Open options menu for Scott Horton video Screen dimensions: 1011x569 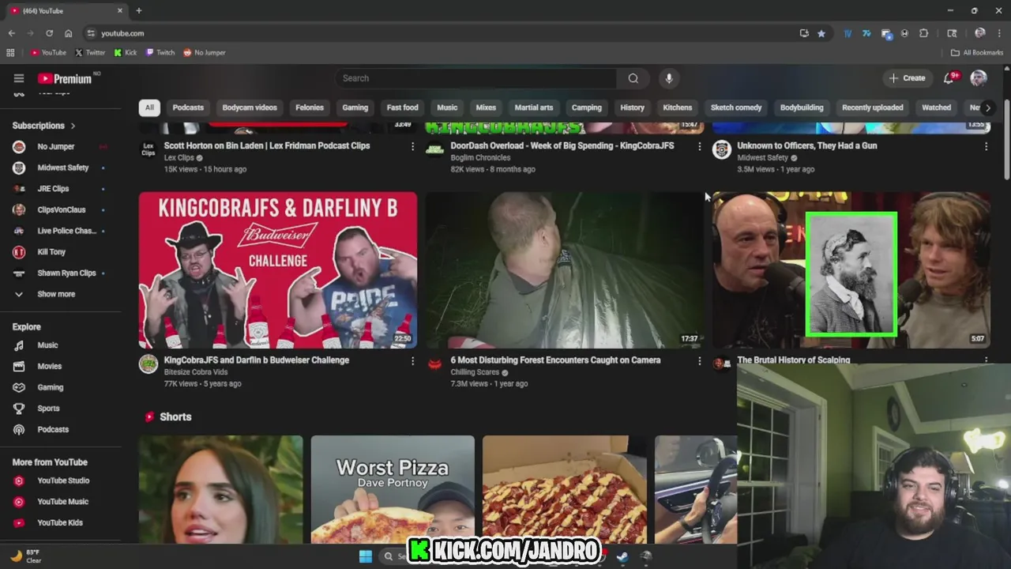click(x=412, y=146)
